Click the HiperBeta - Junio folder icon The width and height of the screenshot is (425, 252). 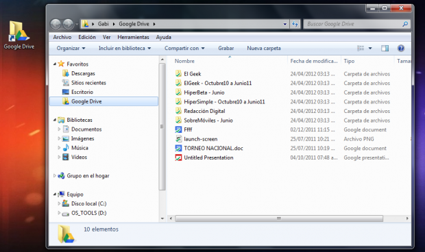178,92
